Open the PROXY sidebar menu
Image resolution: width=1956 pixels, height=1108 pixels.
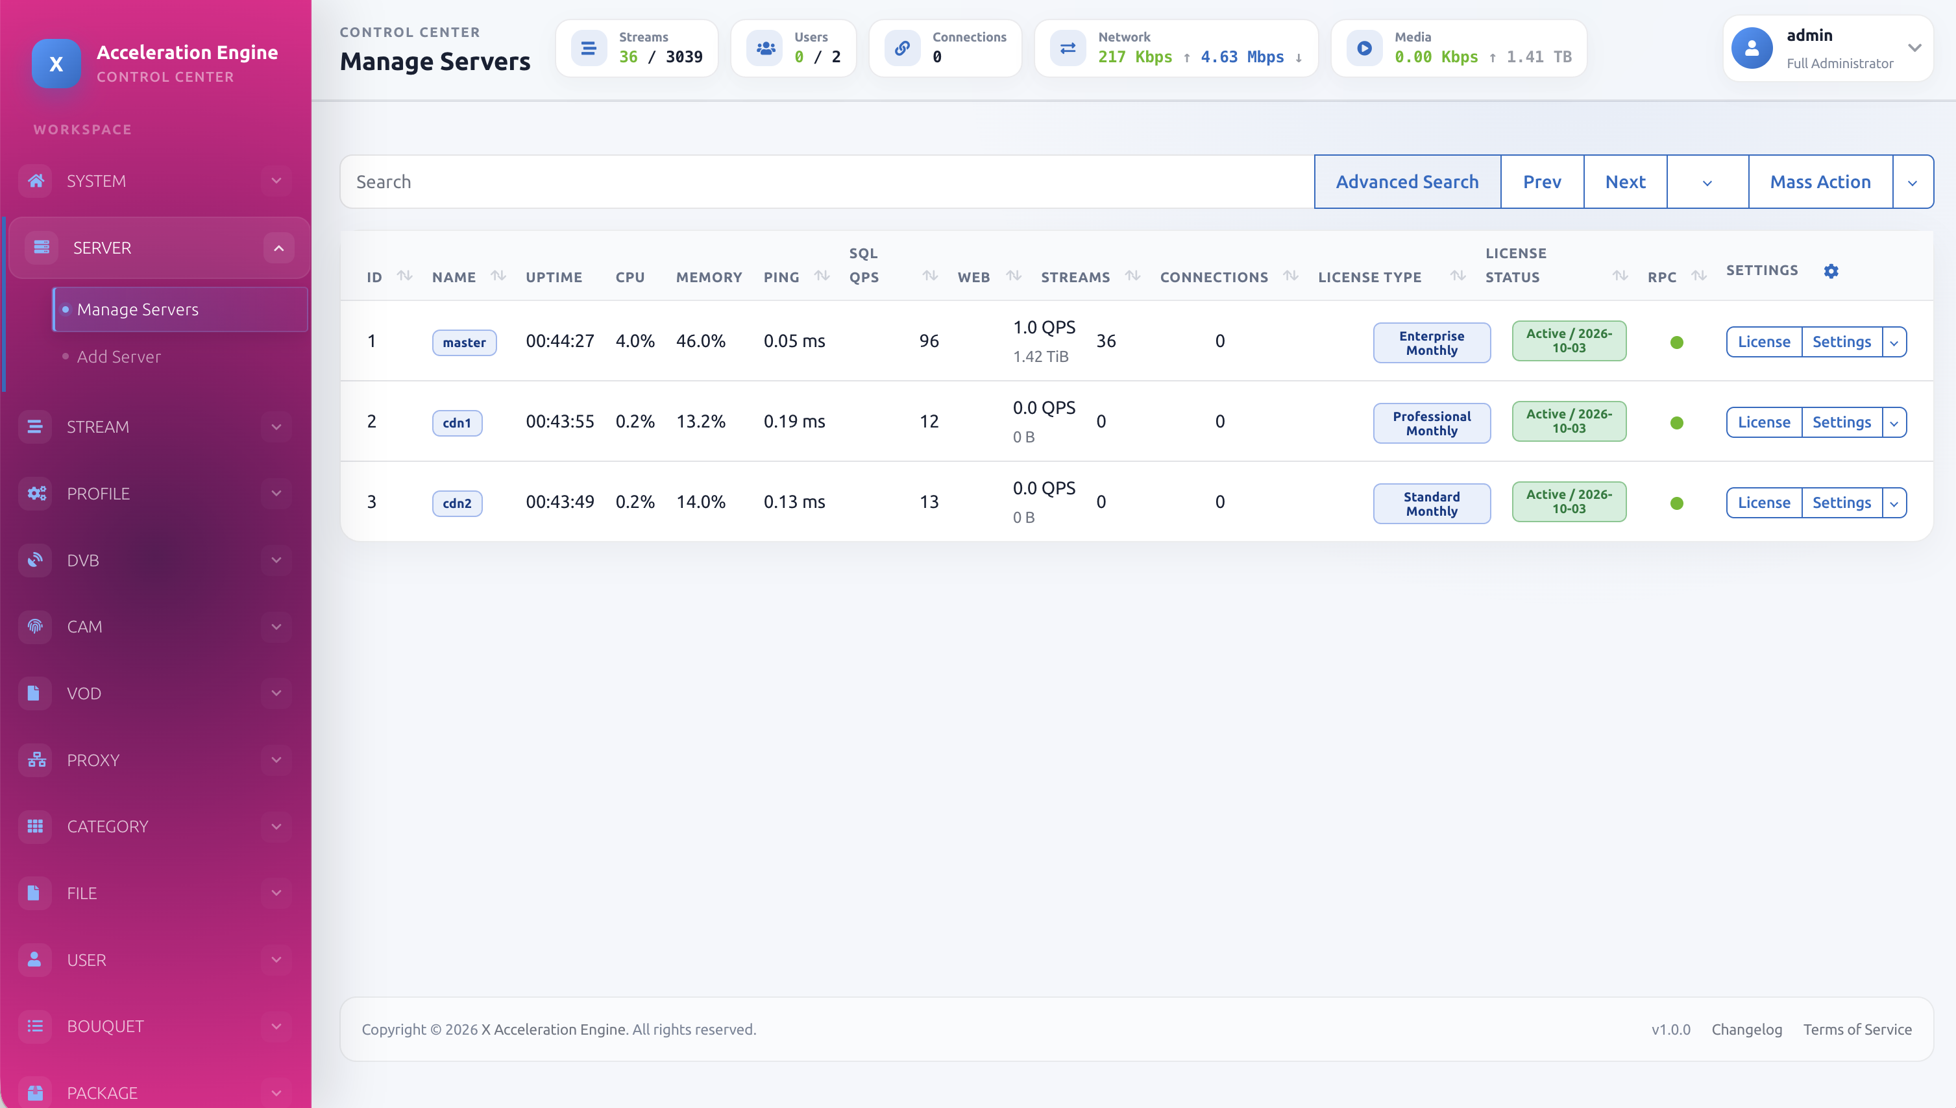point(155,760)
